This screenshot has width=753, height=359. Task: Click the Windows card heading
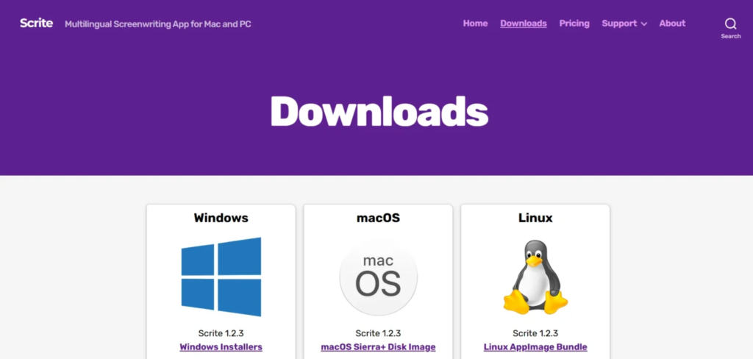221,218
